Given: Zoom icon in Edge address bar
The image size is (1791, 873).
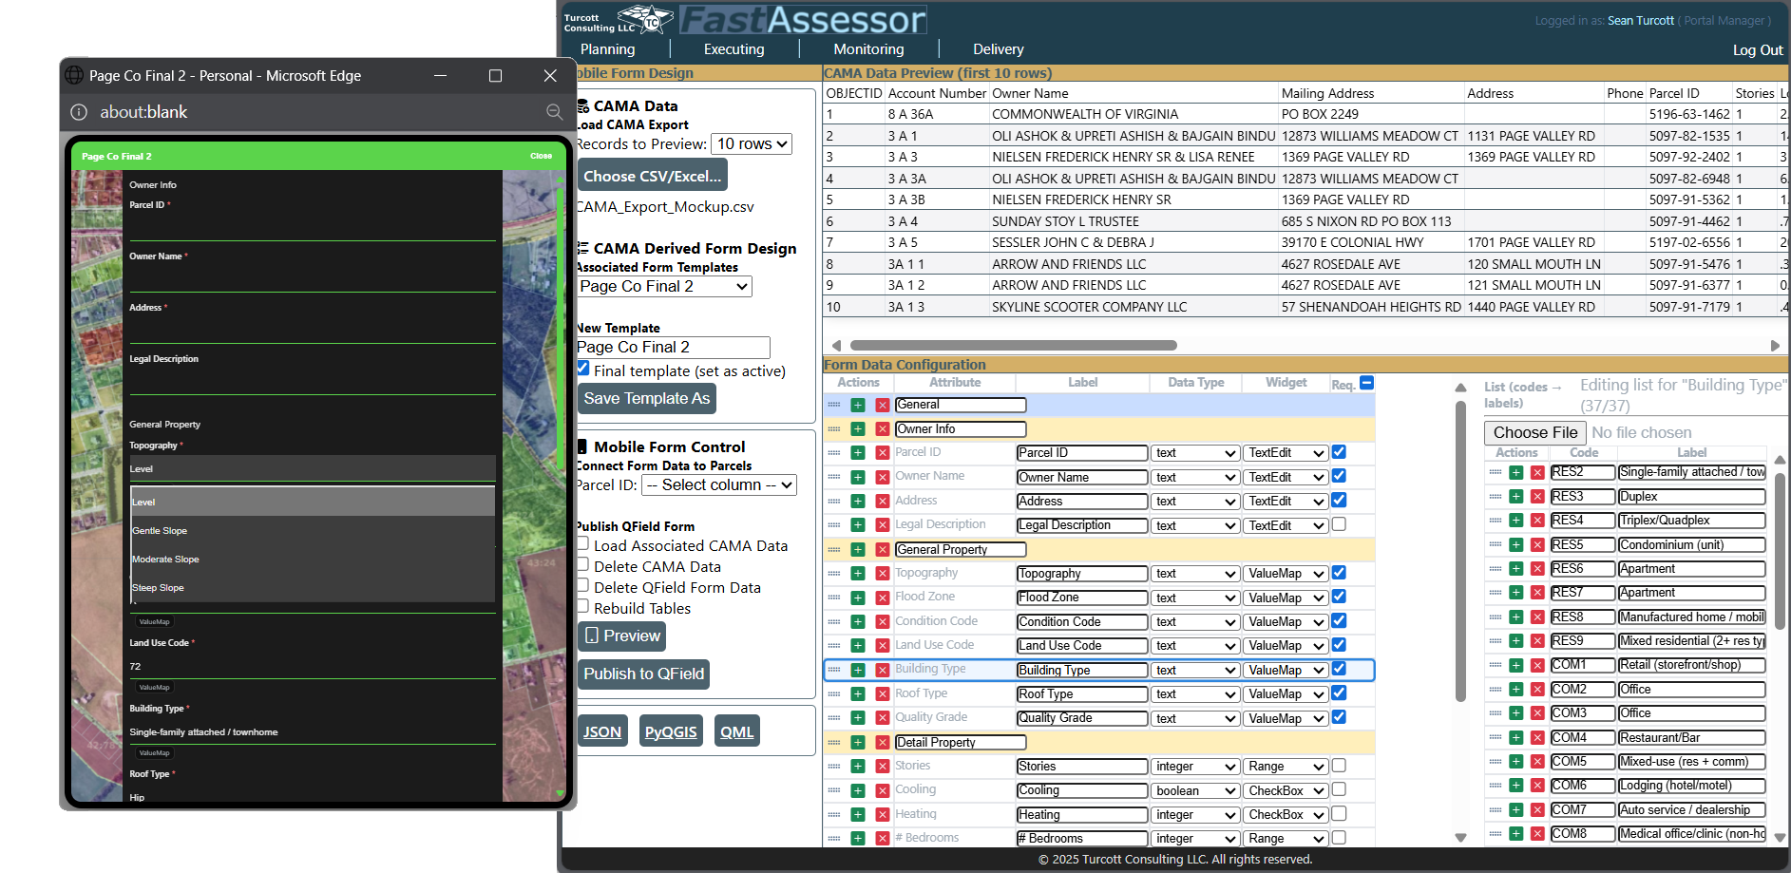Looking at the screenshot, I should tap(554, 112).
